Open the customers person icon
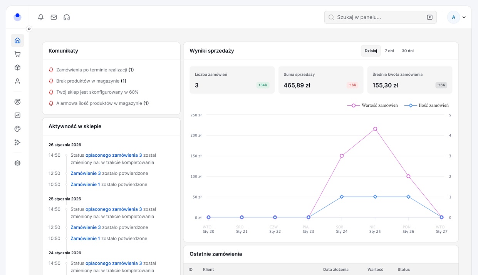Image resolution: width=478 pixels, height=275 pixels. tap(17, 81)
